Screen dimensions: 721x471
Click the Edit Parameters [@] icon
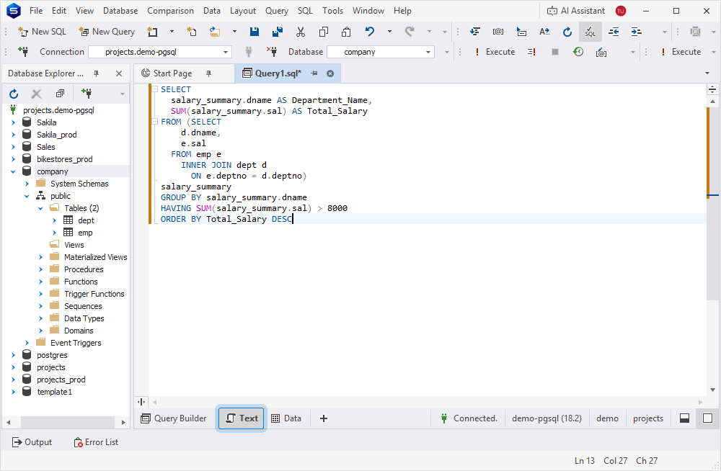click(x=601, y=53)
